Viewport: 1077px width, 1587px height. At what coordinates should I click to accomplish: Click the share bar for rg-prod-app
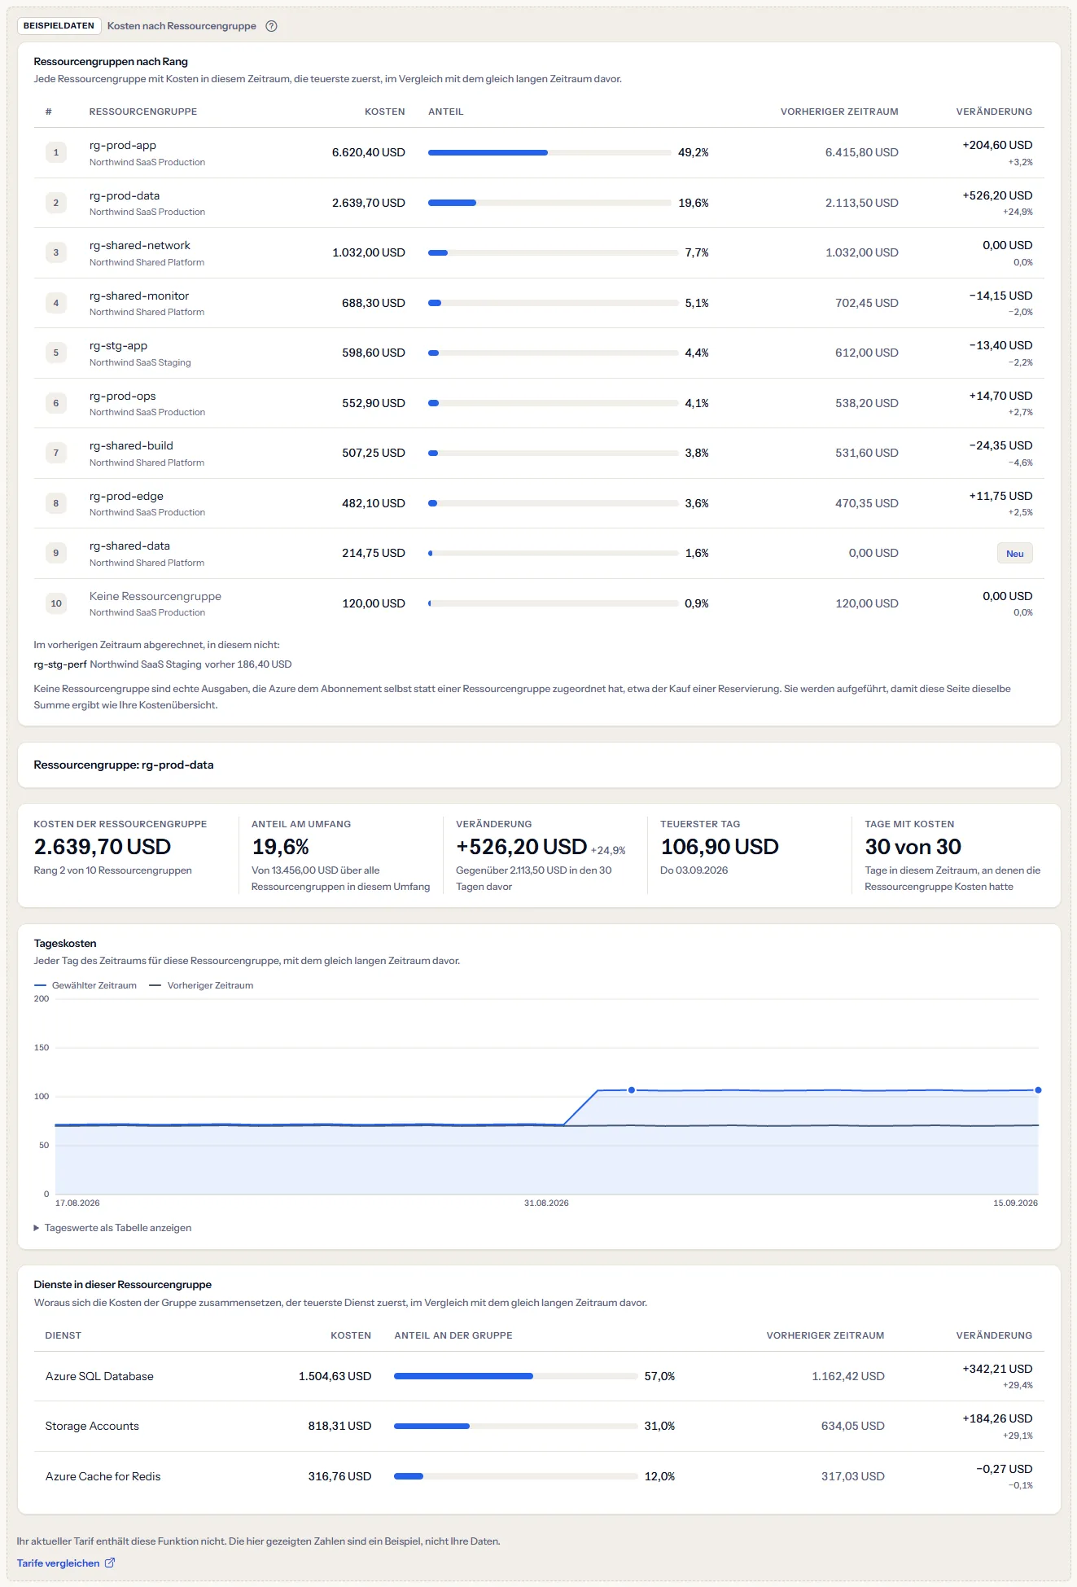click(x=549, y=152)
